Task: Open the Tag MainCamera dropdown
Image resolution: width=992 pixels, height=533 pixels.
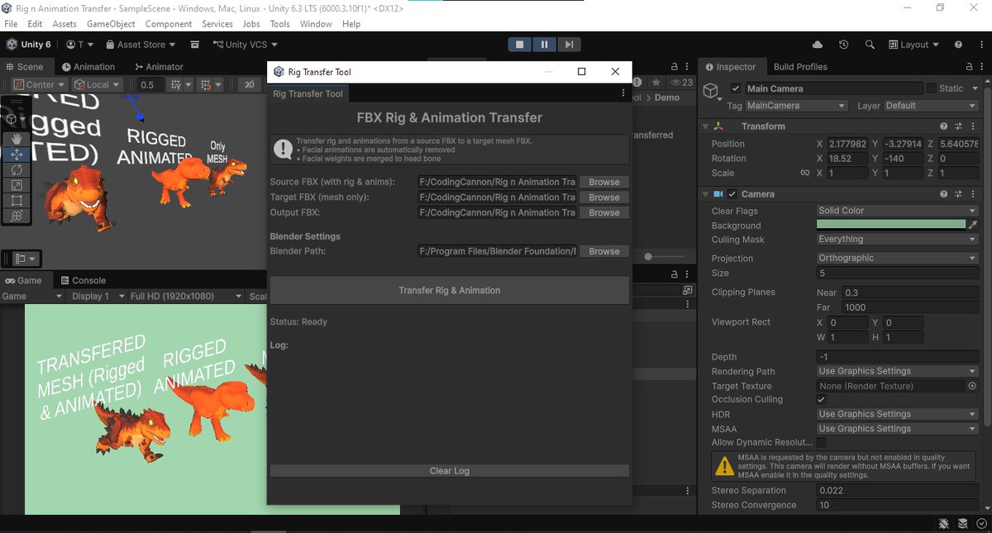Action: click(x=797, y=106)
